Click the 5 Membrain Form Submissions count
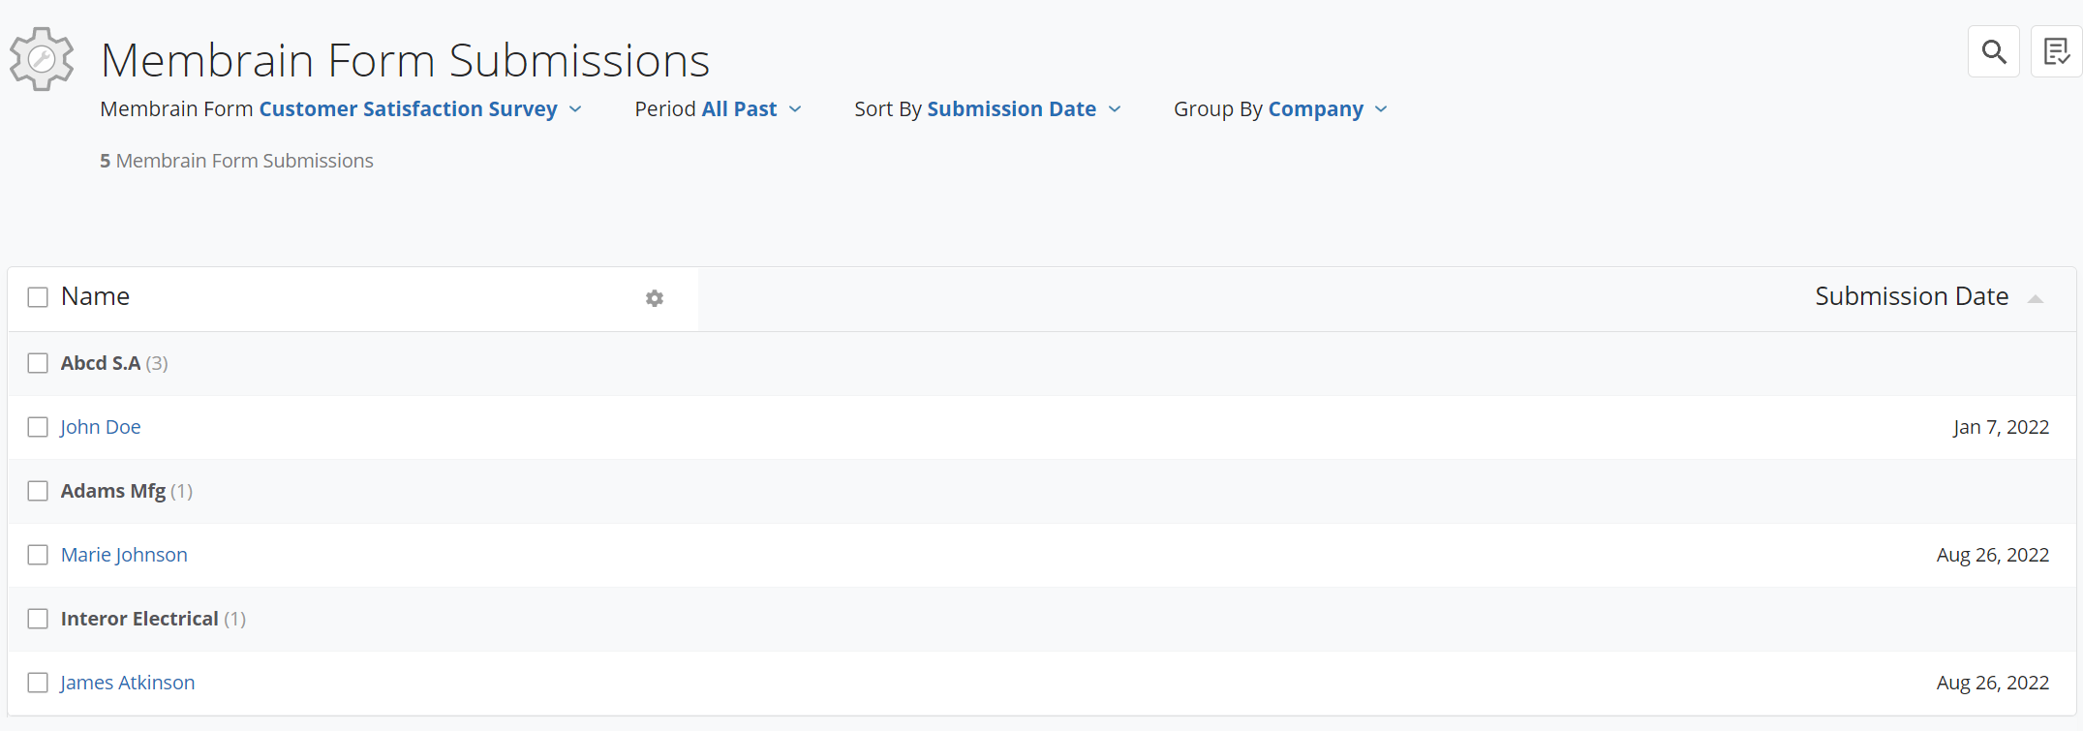 tap(236, 161)
